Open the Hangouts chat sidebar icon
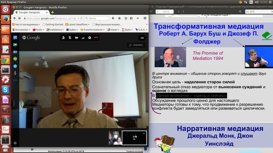The image size is (273, 153). [x=15, y=38]
